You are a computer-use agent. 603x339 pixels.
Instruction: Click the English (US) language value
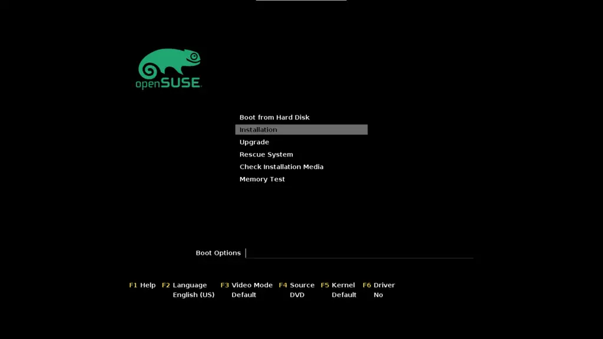(194, 295)
